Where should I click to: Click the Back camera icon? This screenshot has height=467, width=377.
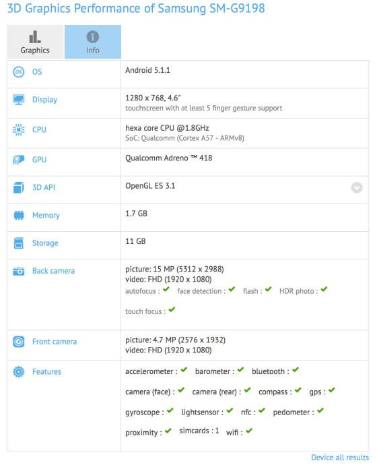[18, 271]
